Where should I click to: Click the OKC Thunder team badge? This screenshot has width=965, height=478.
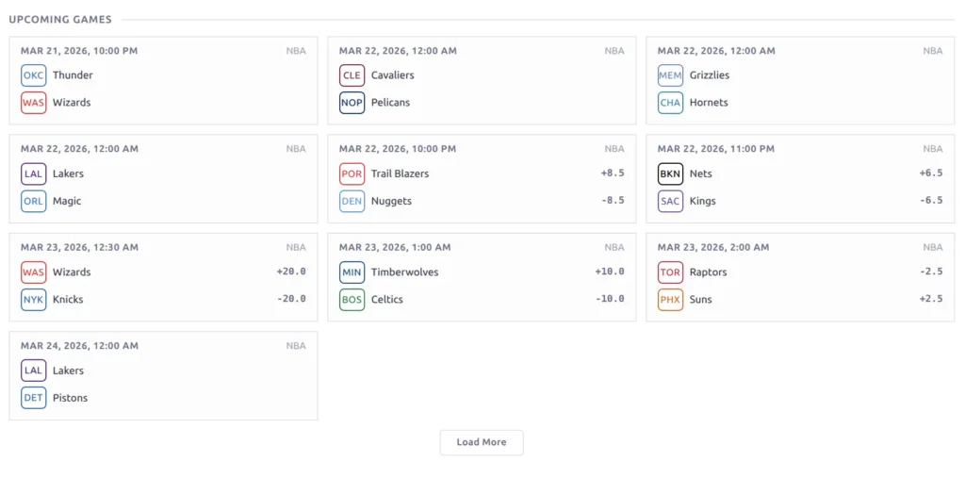tap(33, 75)
